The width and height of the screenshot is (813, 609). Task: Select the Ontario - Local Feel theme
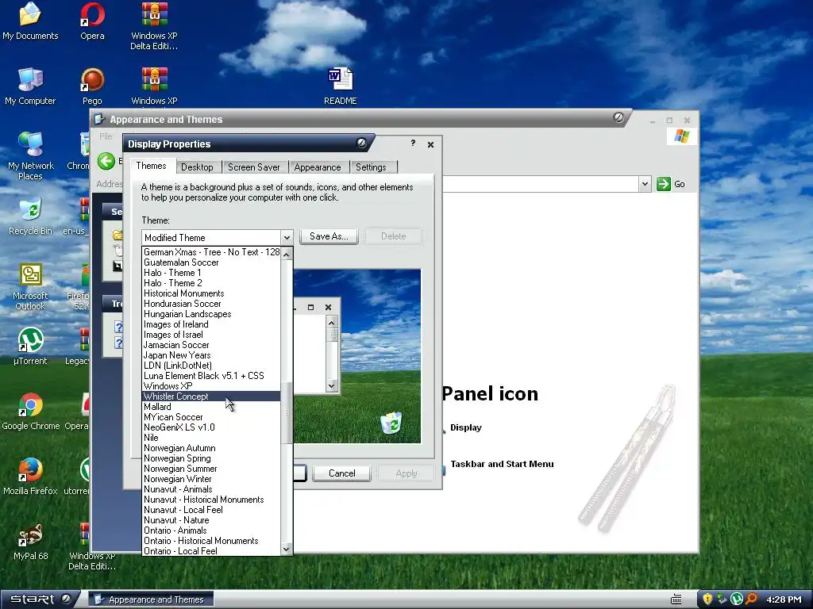[x=211, y=551]
